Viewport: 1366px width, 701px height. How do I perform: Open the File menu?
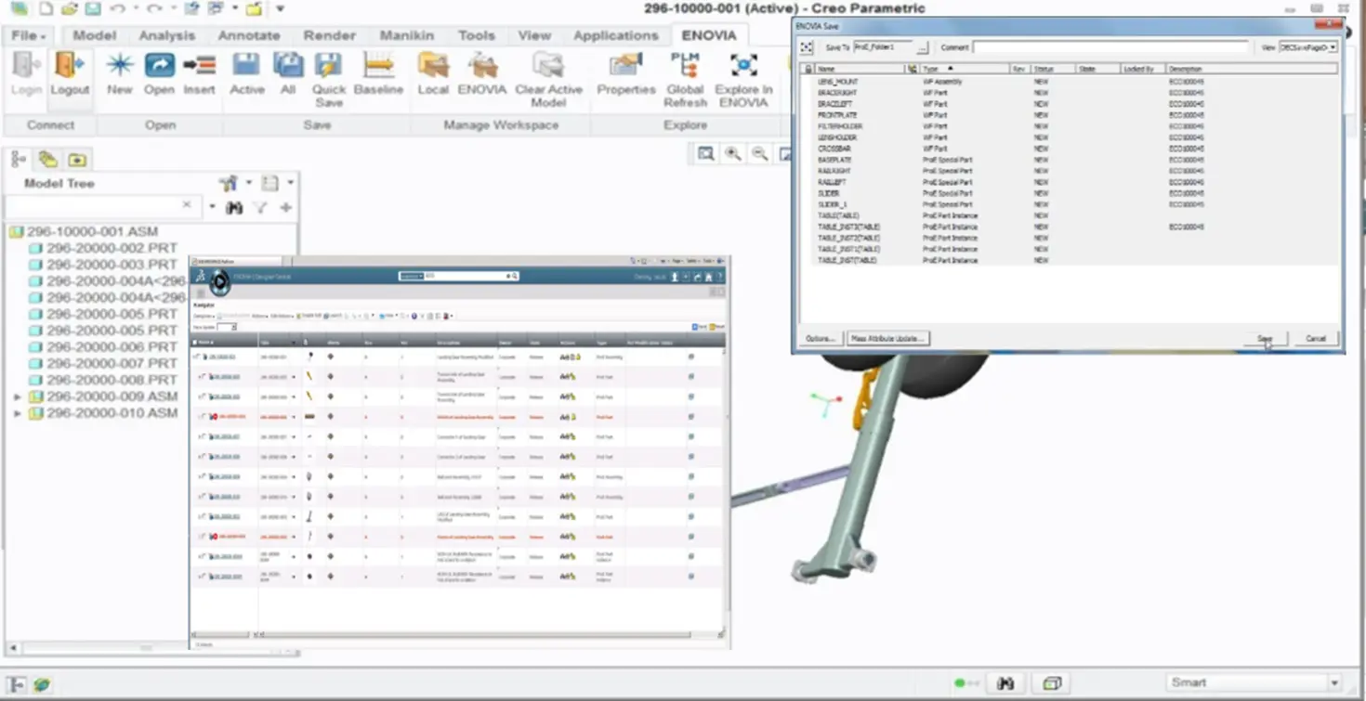pos(29,35)
